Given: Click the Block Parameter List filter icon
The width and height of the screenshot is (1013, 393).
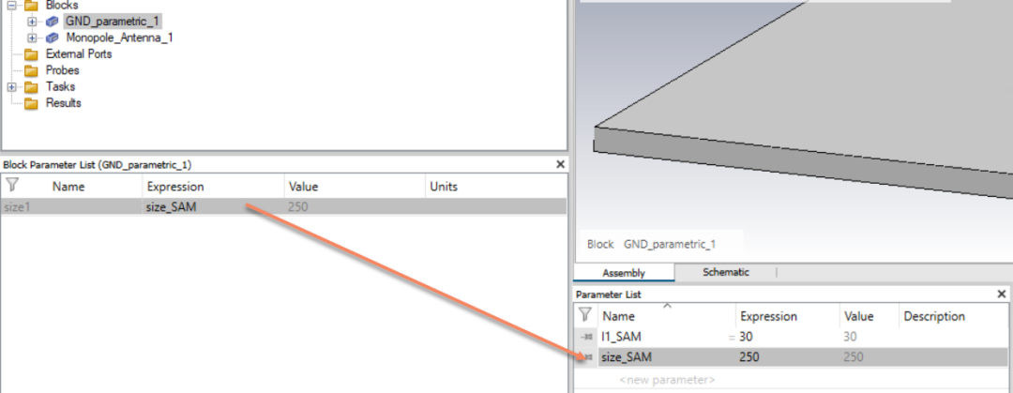Looking at the screenshot, I should tap(12, 186).
